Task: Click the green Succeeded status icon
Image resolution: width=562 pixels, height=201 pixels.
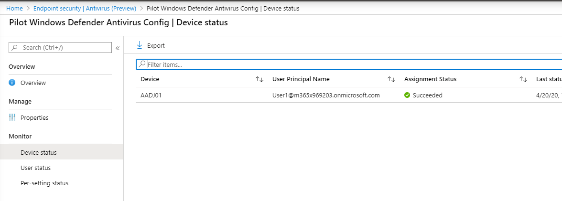Action: pos(407,95)
